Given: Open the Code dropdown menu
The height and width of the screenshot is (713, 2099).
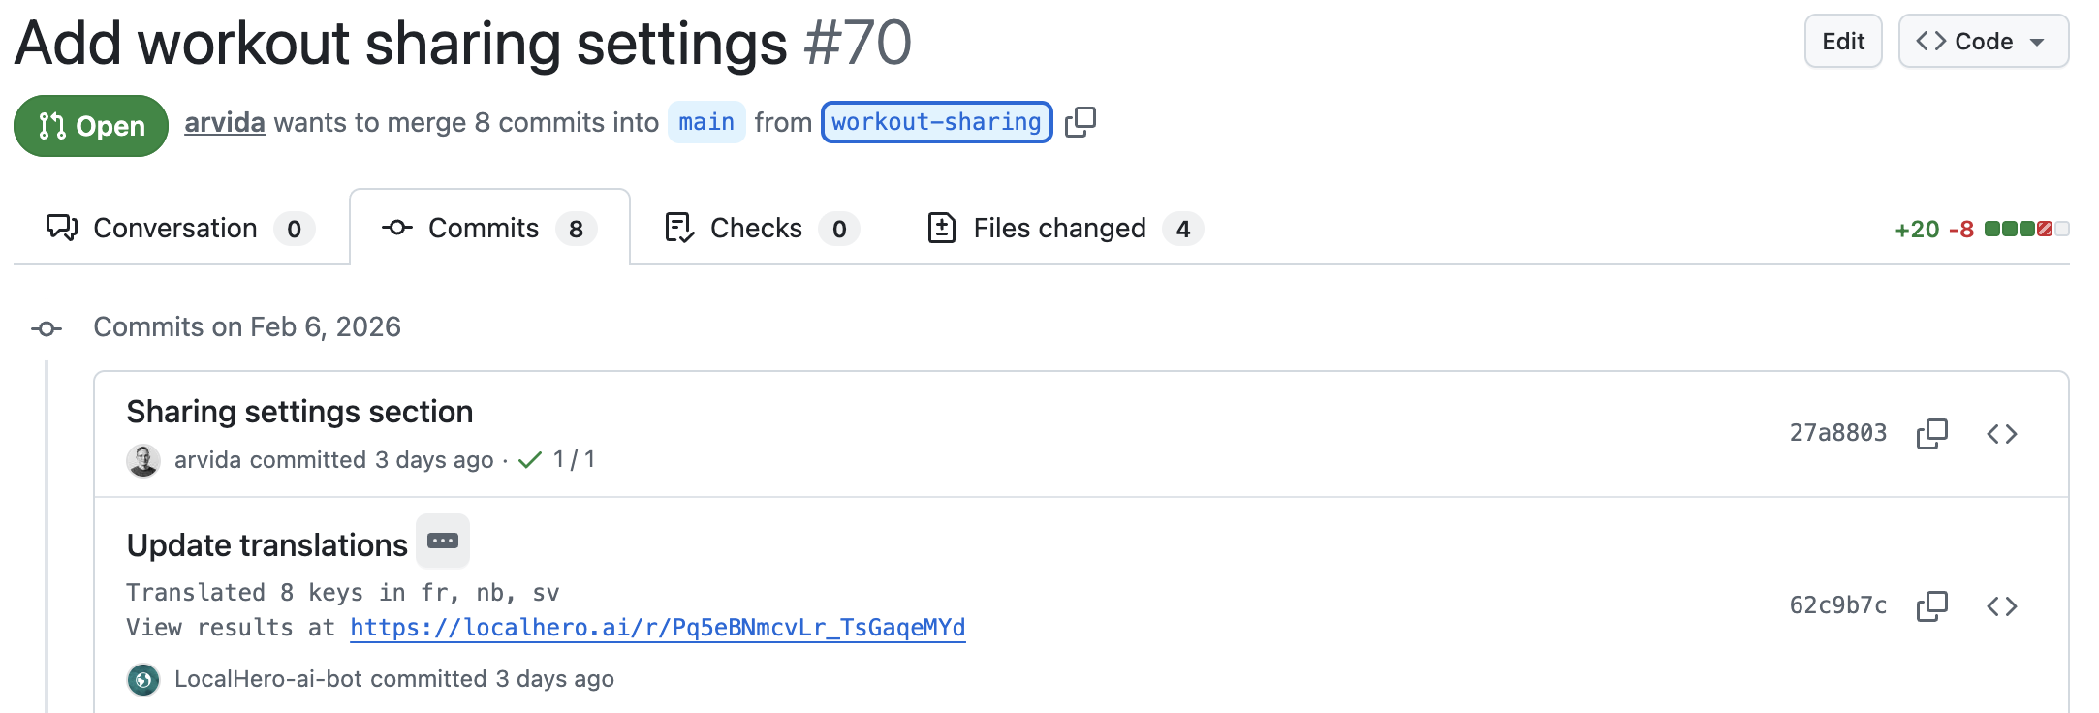Looking at the screenshot, I should (1982, 41).
